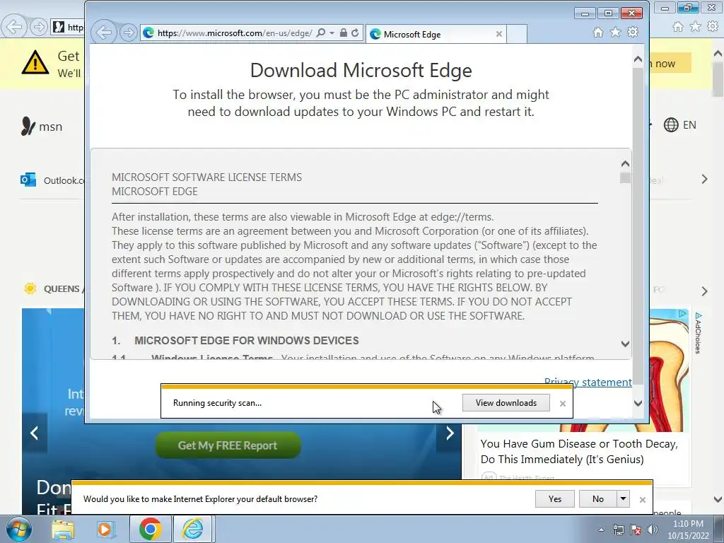Screen dimensions: 724x543
Task: Click the msn logo in the background window
Action: point(42,126)
